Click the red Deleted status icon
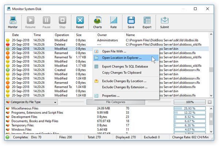219x146 pixels. pos(8,44)
